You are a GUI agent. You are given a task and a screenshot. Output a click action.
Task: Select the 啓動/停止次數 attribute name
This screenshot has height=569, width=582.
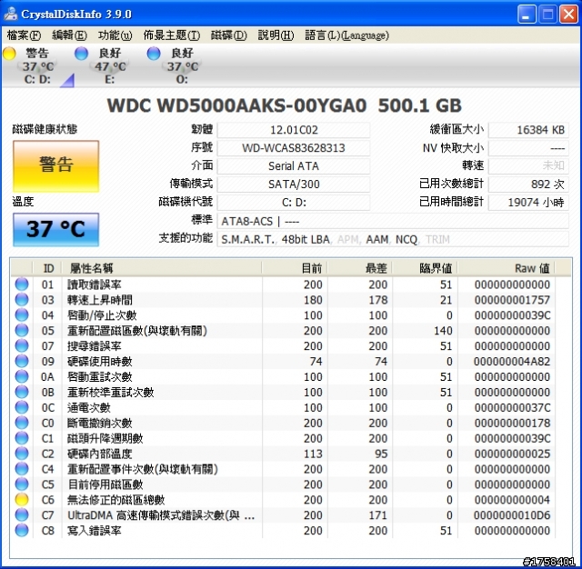coord(102,315)
